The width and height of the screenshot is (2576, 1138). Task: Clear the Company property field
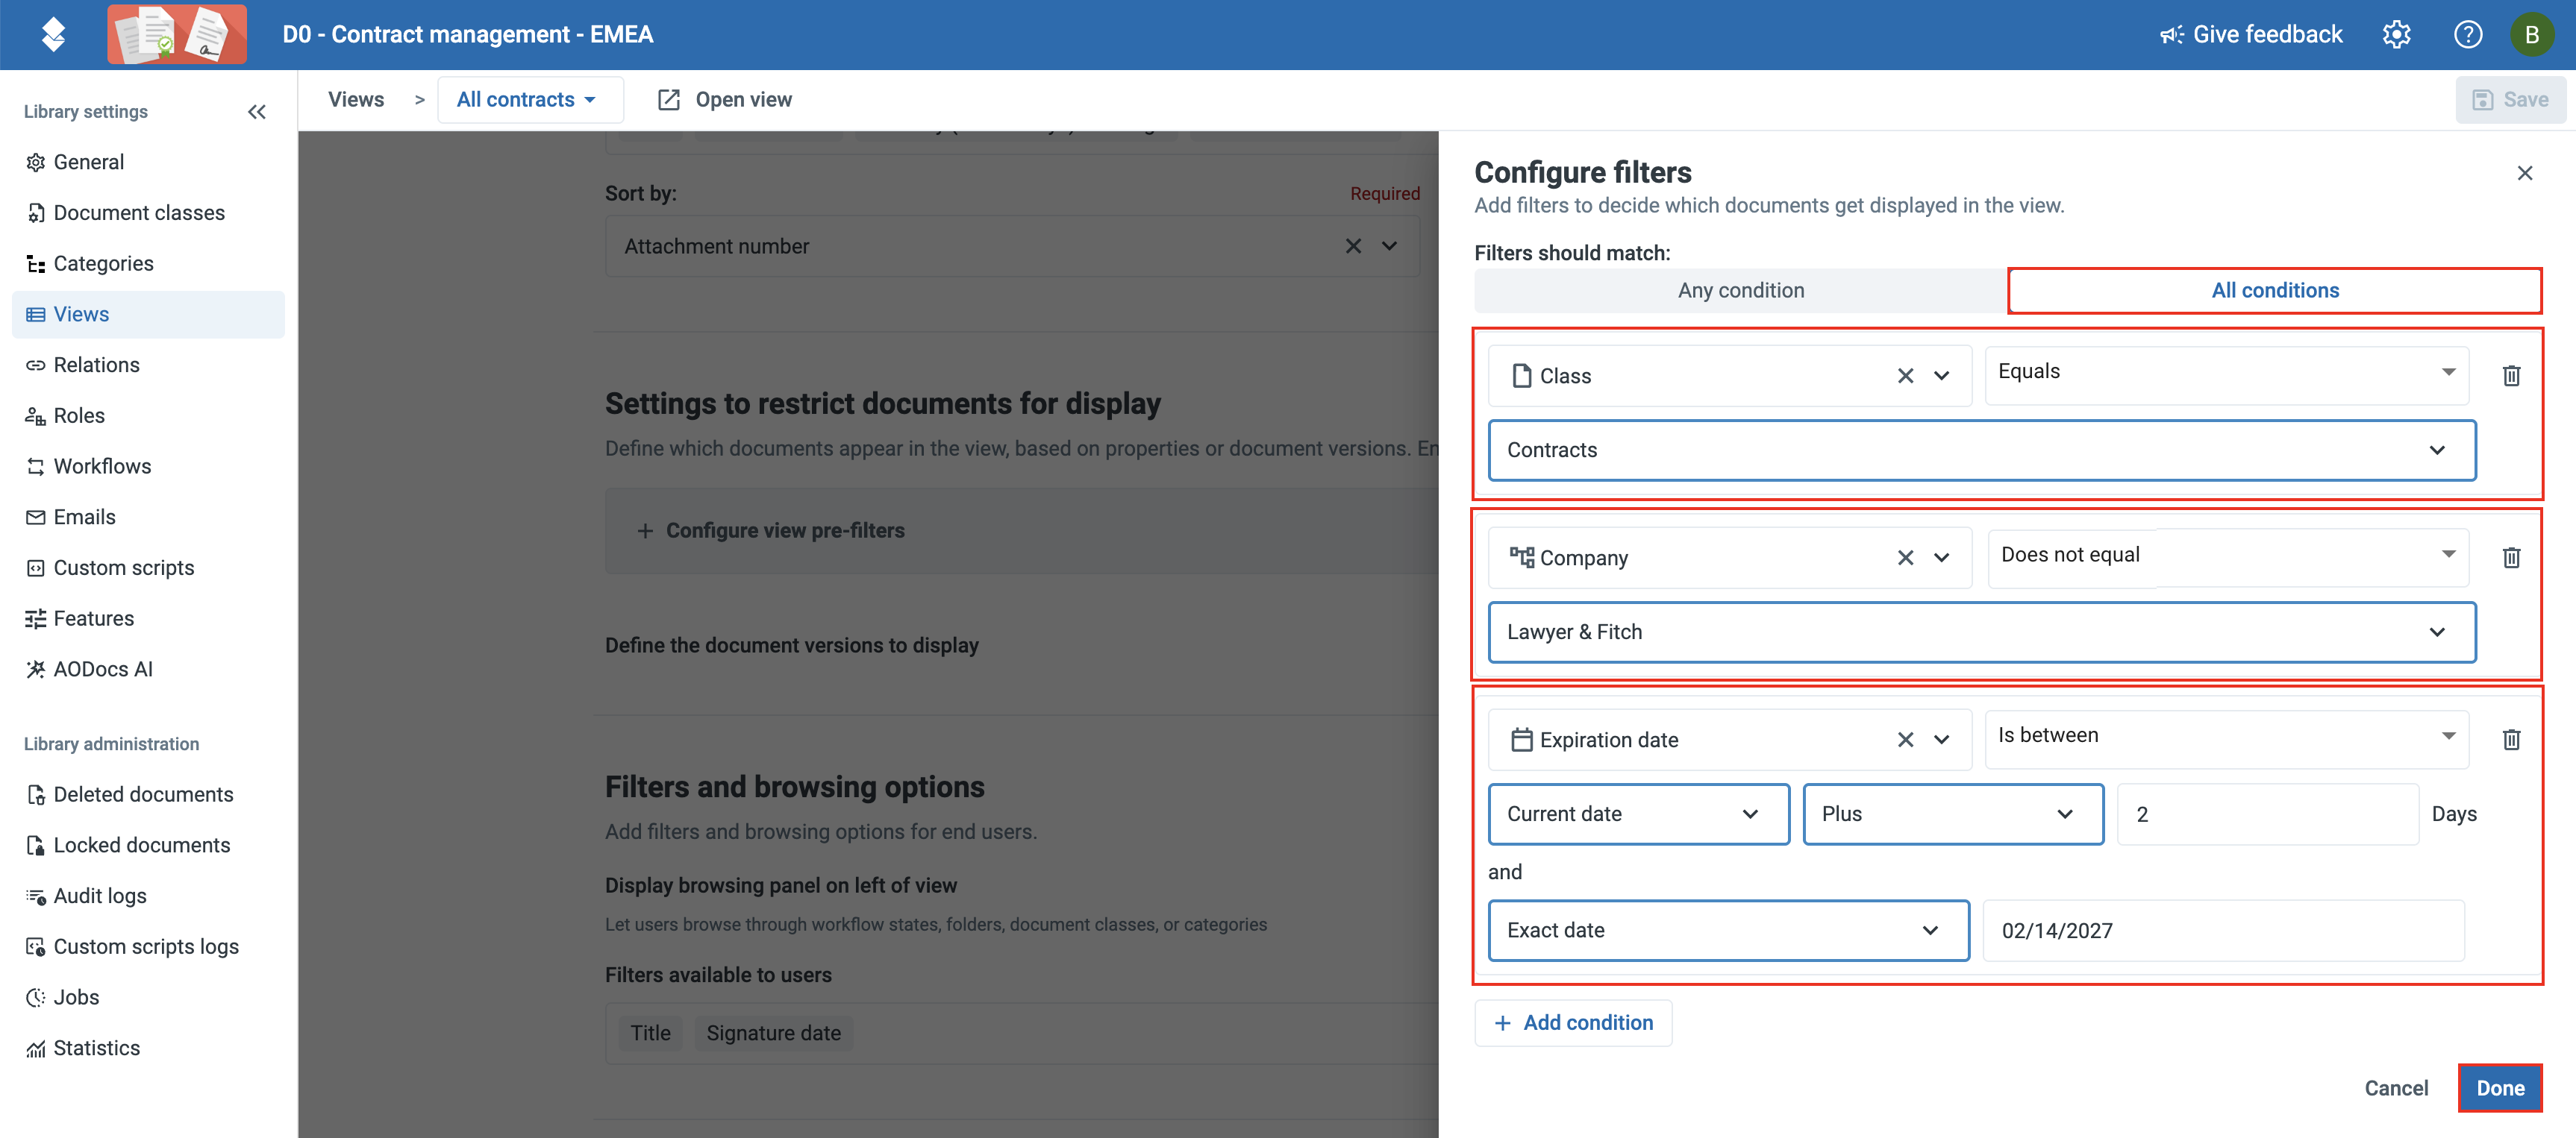point(1905,558)
